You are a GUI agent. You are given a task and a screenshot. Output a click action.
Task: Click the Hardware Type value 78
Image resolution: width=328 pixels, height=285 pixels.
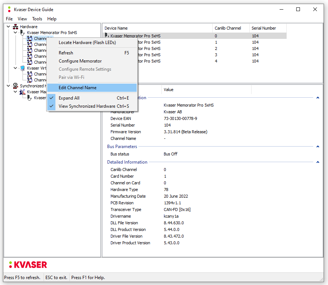[x=166, y=190]
